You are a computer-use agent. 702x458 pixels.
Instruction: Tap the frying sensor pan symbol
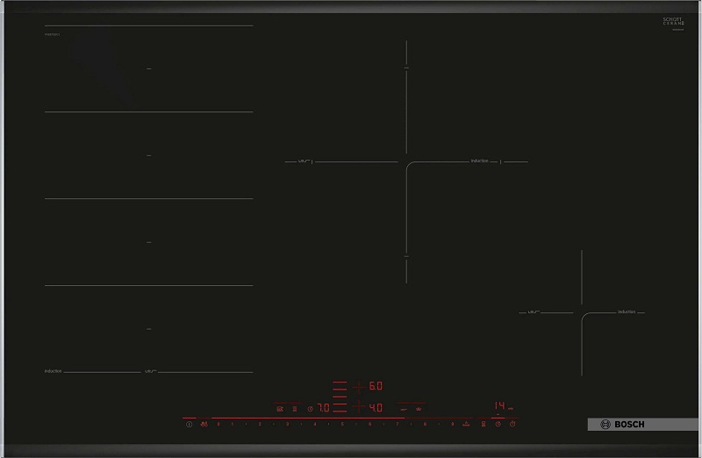[x=280, y=409]
